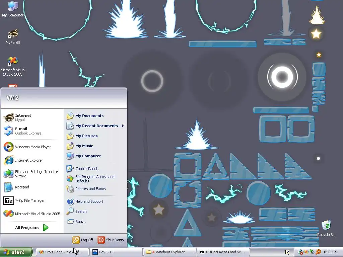Open My Documents folder

[x=95, y=116]
